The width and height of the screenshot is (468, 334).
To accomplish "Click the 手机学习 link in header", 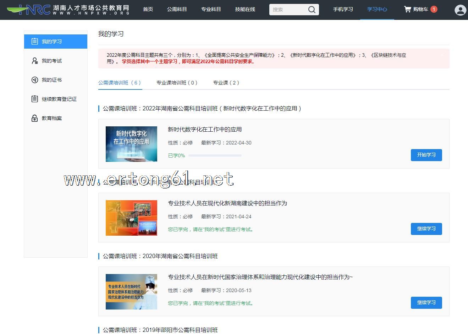I will click(x=343, y=9).
